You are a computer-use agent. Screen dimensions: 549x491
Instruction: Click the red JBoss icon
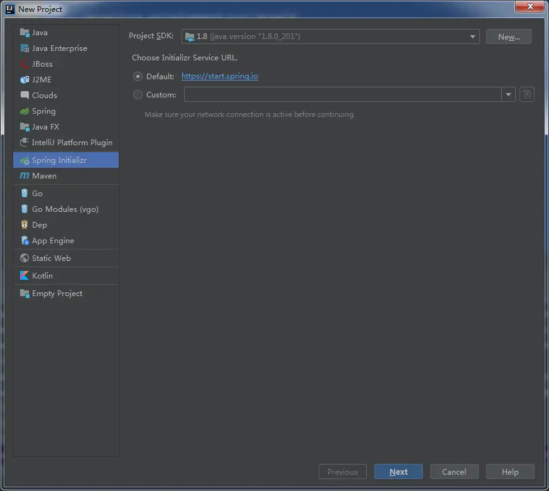click(x=24, y=63)
